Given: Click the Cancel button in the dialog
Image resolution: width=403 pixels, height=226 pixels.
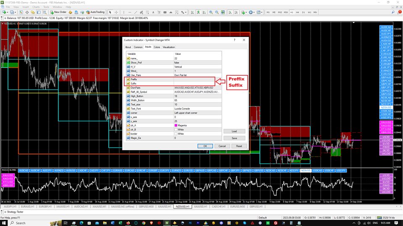Looking at the screenshot, I should (222, 146).
